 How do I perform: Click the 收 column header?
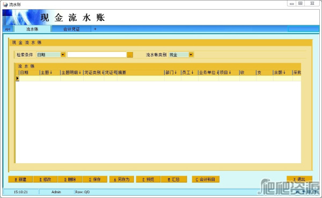coord(248,72)
